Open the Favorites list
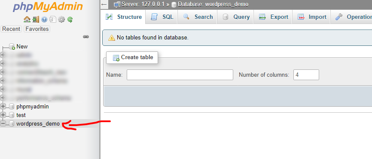This screenshot has width=372, height=159. coord(37,29)
